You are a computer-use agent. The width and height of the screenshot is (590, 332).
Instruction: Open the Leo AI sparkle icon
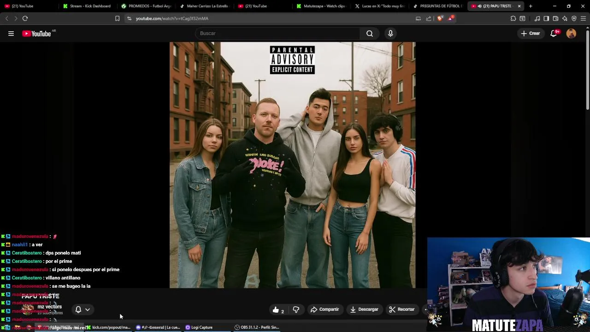[565, 18]
